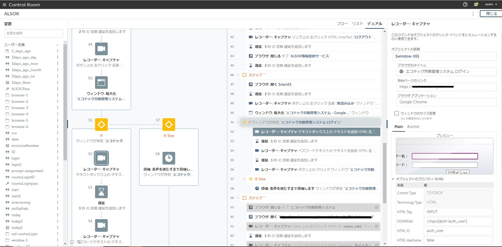Open options menu for roumuLoginpass variable
Viewport: 502px width, 247px height.
tap(58, 184)
